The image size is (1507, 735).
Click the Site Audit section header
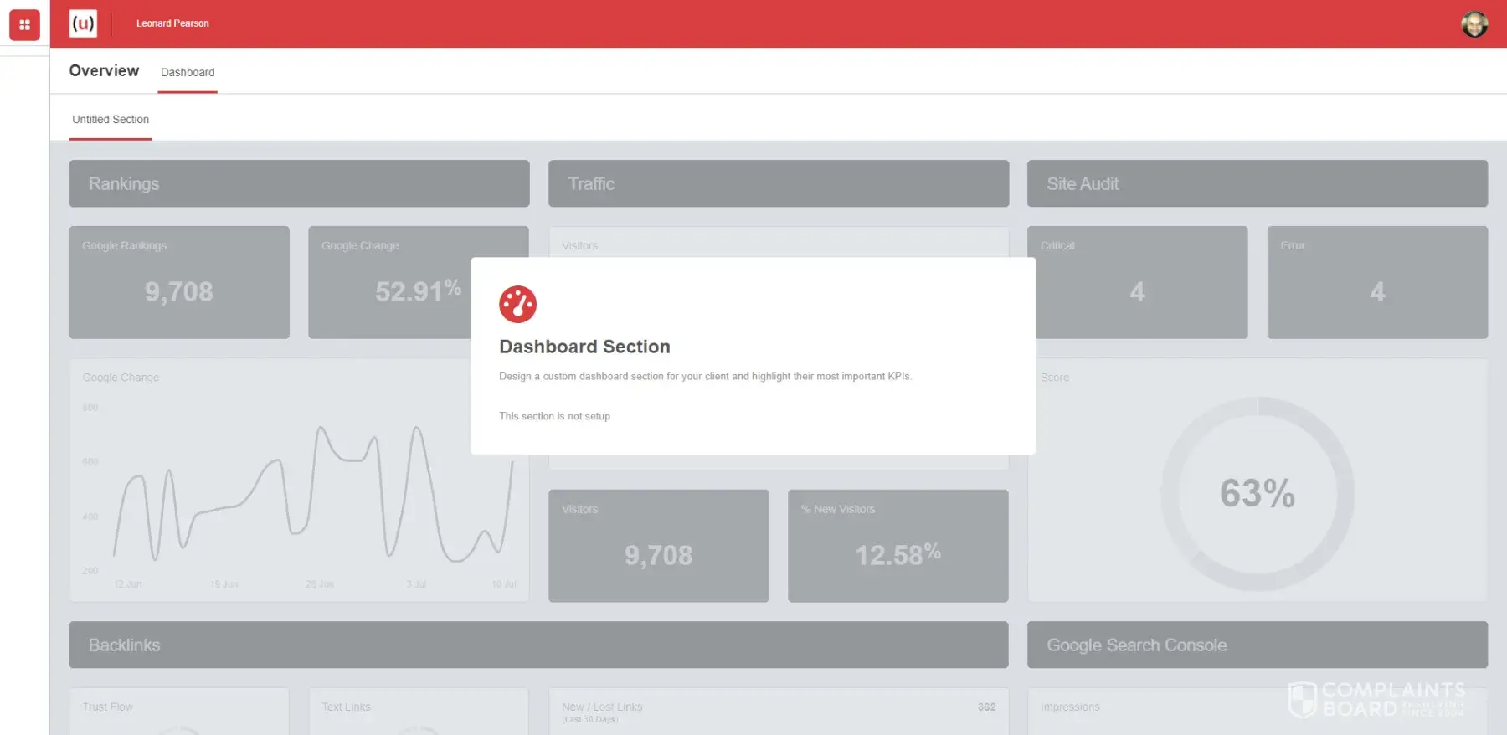[x=1257, y=183]
